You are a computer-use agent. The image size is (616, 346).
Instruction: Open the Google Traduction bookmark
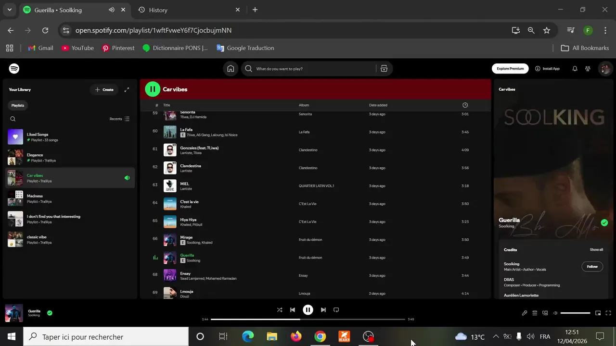point(245,48)
